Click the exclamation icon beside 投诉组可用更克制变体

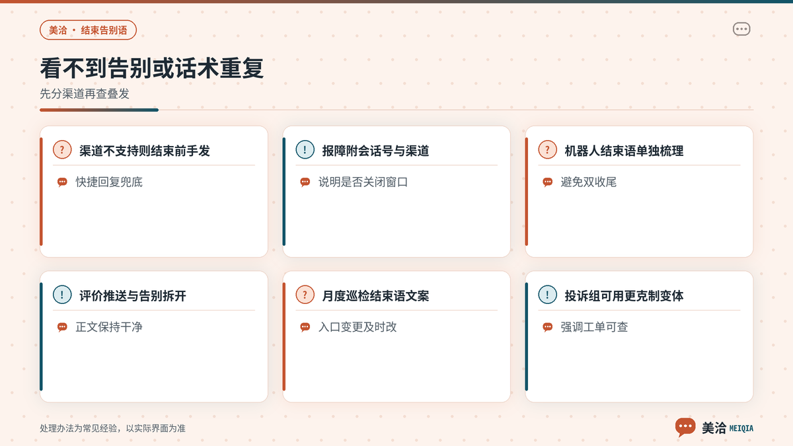547,295
